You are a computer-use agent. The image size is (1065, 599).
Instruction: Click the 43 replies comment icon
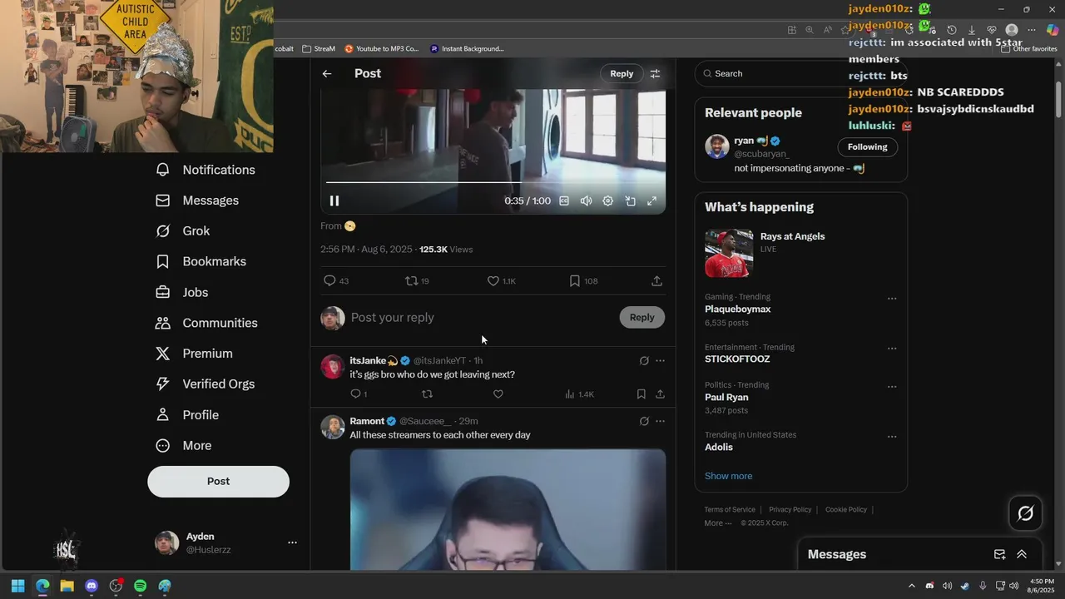coord(329,281)
